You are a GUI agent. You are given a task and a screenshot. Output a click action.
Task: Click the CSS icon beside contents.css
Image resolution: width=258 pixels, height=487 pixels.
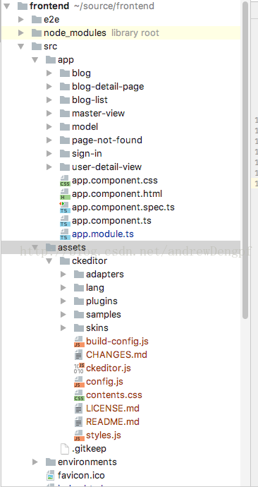(79, 395)
